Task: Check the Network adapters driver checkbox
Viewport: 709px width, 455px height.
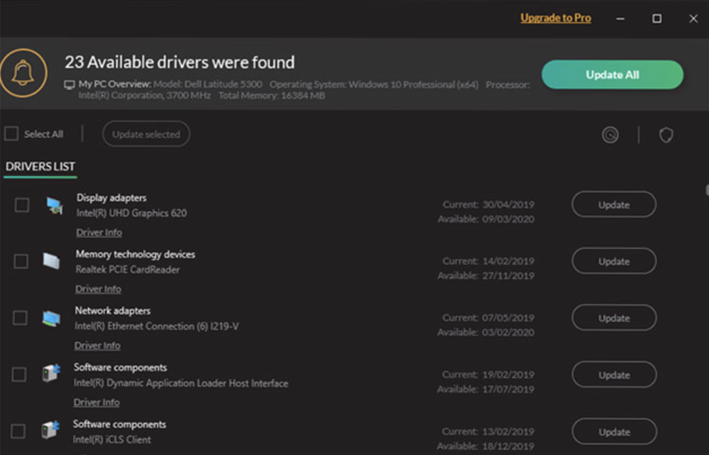Action: [21, 318]
